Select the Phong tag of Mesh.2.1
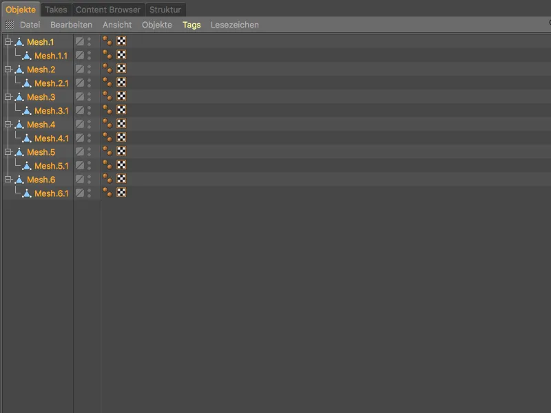Image resolution: width=551 pixels, height=413 pixels. coord(107,82)
